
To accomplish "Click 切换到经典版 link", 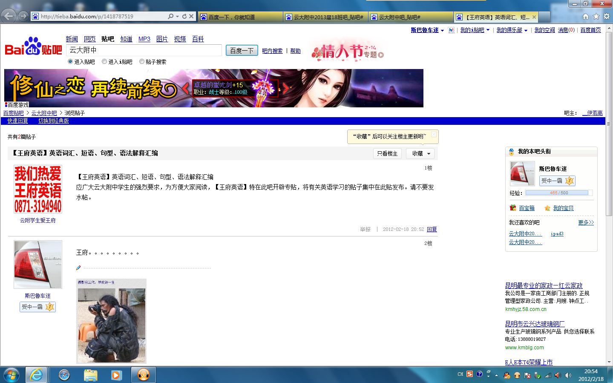I will pos(54,121).
